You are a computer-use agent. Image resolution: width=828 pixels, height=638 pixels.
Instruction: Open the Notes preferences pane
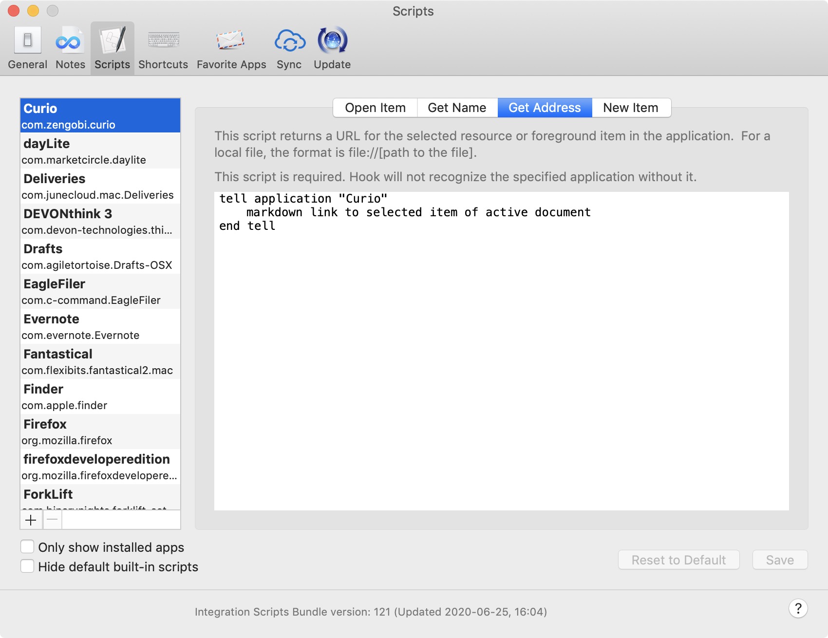pos(70,48)
